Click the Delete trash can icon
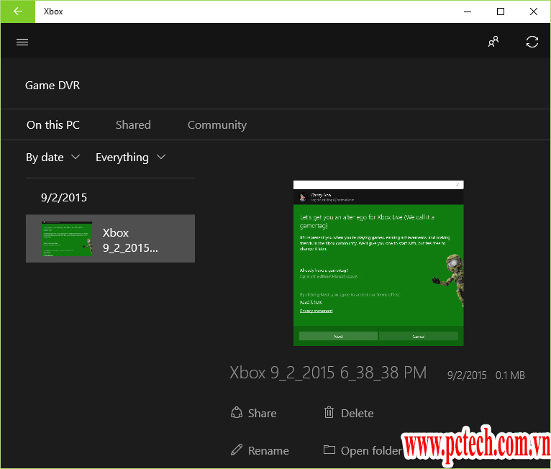 (x=329, y=413)
